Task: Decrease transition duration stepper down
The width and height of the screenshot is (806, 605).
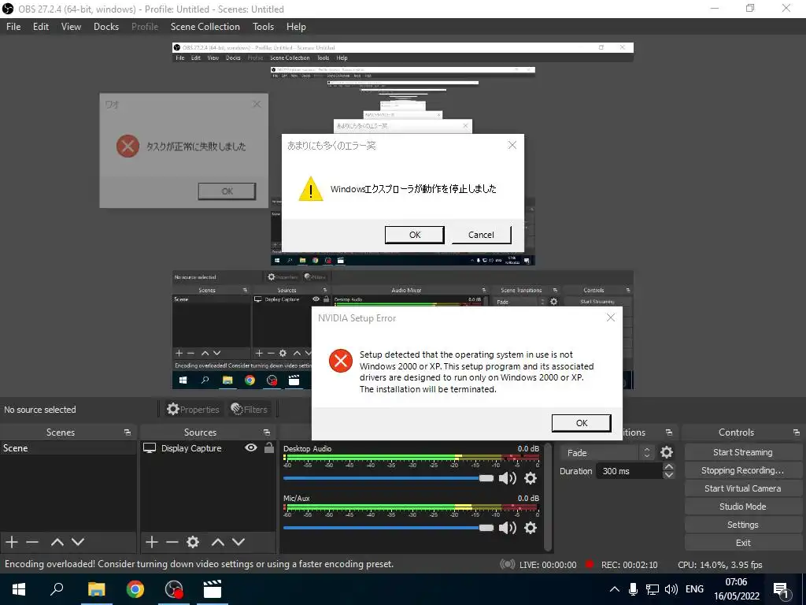Action: (x=669, y=475)
